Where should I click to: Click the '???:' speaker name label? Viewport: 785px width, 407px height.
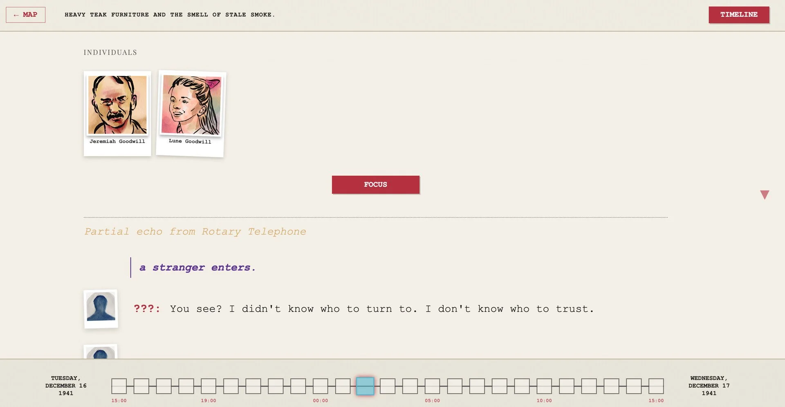147,309
